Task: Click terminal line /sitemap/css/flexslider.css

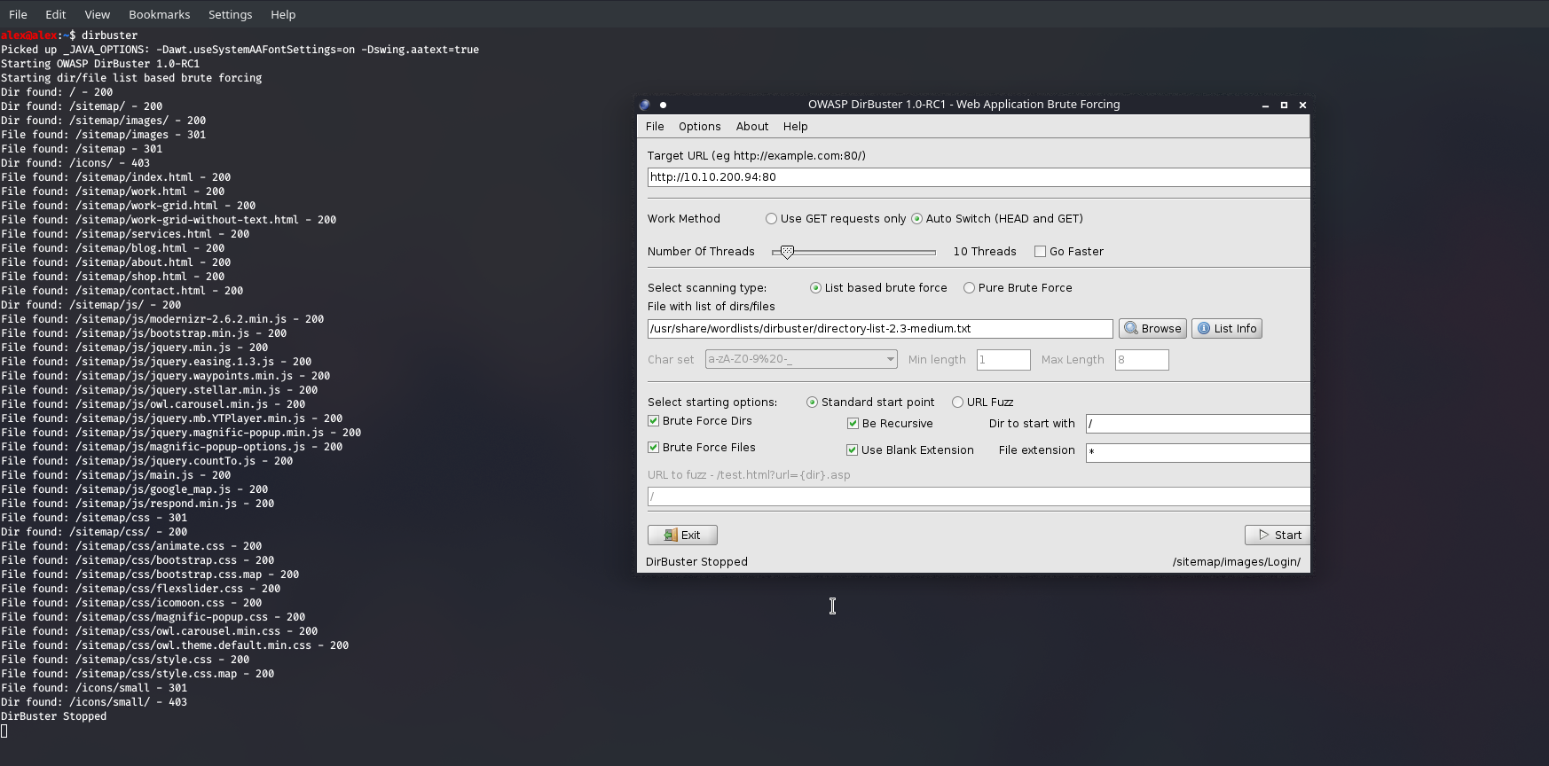Action: (x=140, y=589)
